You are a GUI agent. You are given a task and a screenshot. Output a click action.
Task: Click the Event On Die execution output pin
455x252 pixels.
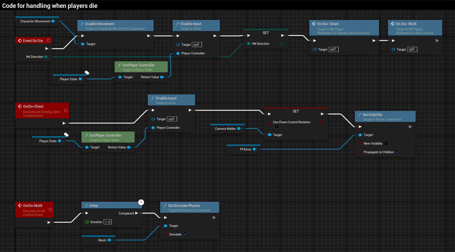(47, 49)
